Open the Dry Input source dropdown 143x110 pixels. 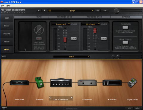pyautogui.click(x=91, y=24)
